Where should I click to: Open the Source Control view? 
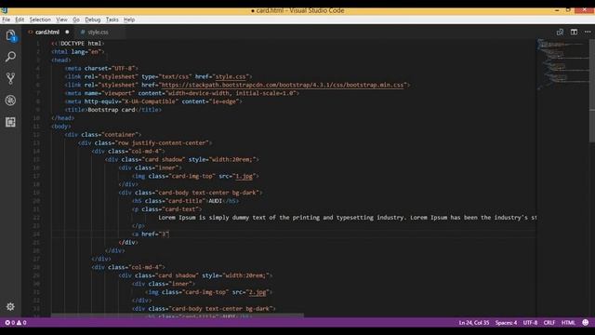(10, 78)
